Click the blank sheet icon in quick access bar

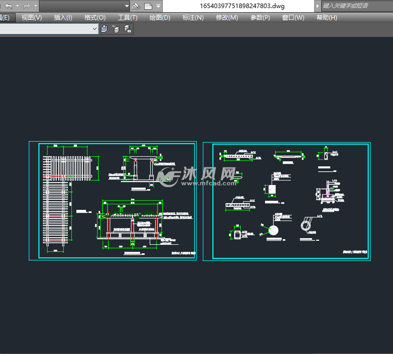click(148, 6)
